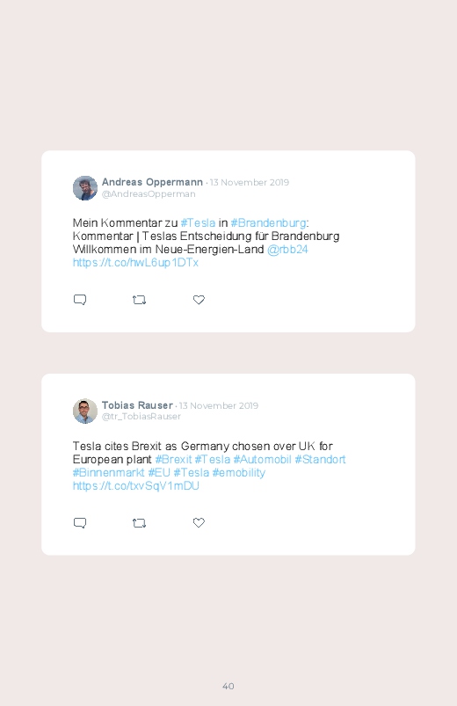
Task: Click retweet icon on Andreas Oppermann's tweet
Action: (139, 300)
